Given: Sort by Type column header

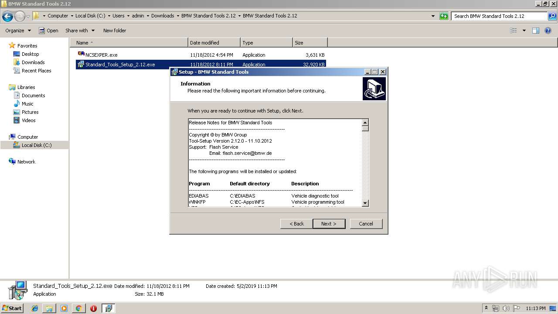Looking at the screenshot, I should [x=266, y=43].
